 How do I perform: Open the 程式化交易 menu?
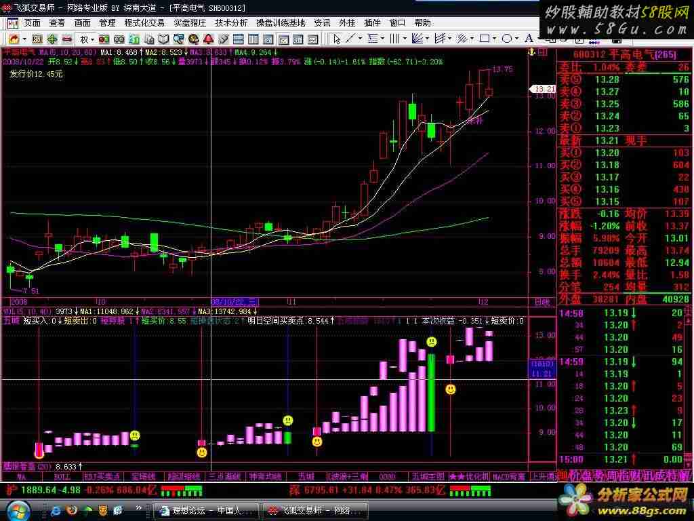point(144,22)
